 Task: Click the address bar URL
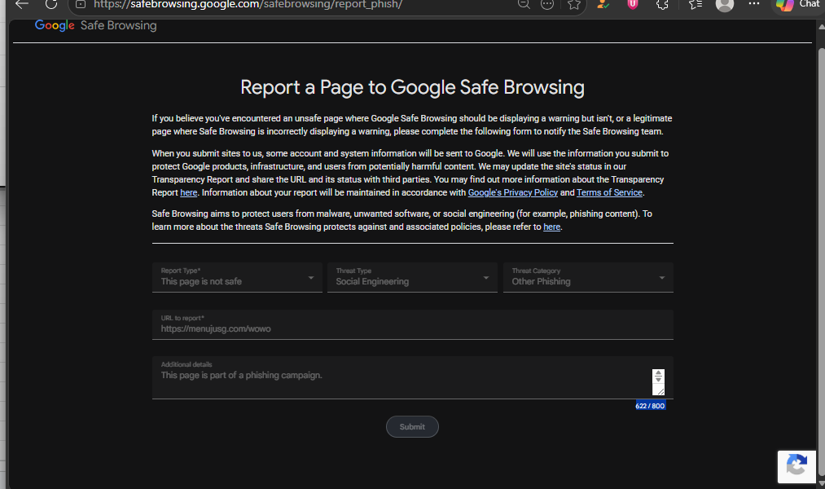248,5
